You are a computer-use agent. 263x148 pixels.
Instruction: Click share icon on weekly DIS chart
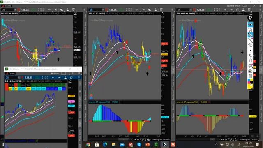coord(55,10)
